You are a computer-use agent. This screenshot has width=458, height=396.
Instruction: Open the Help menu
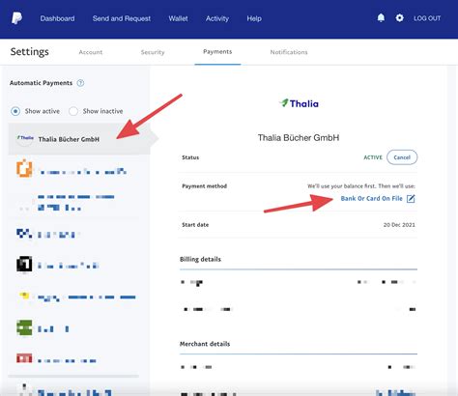tap(254, 18)
